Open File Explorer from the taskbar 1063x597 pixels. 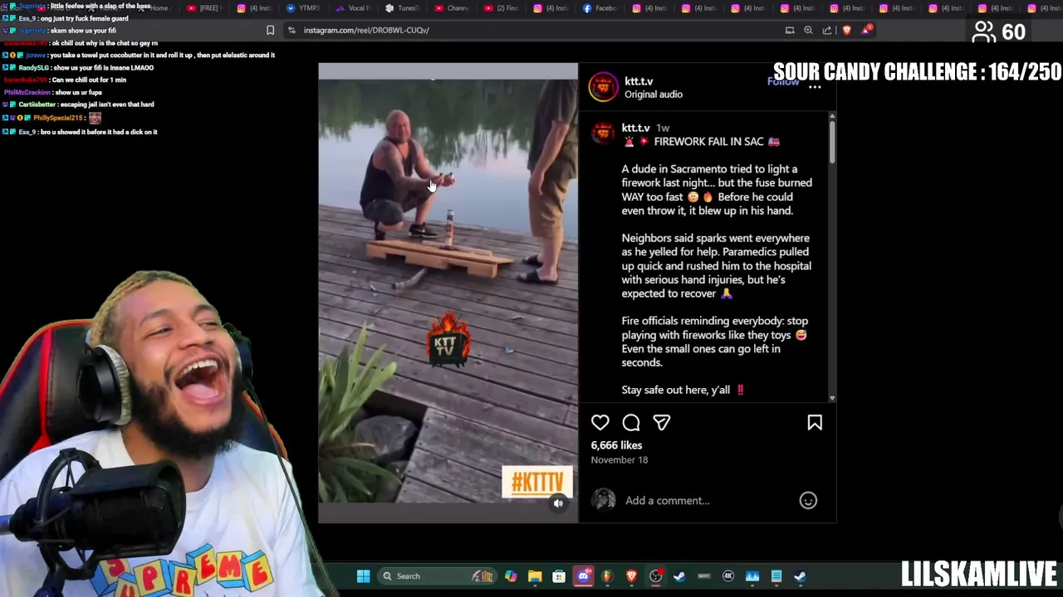click(x=535, y=576)
